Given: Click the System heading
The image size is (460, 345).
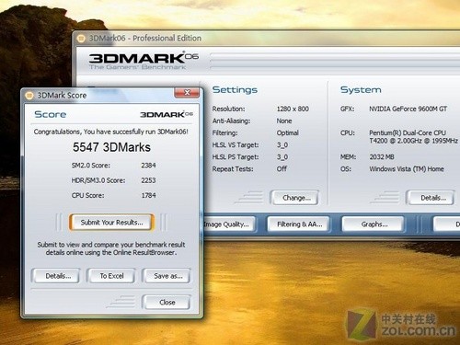Looking at the screenshot, I should tap(361, 90).
